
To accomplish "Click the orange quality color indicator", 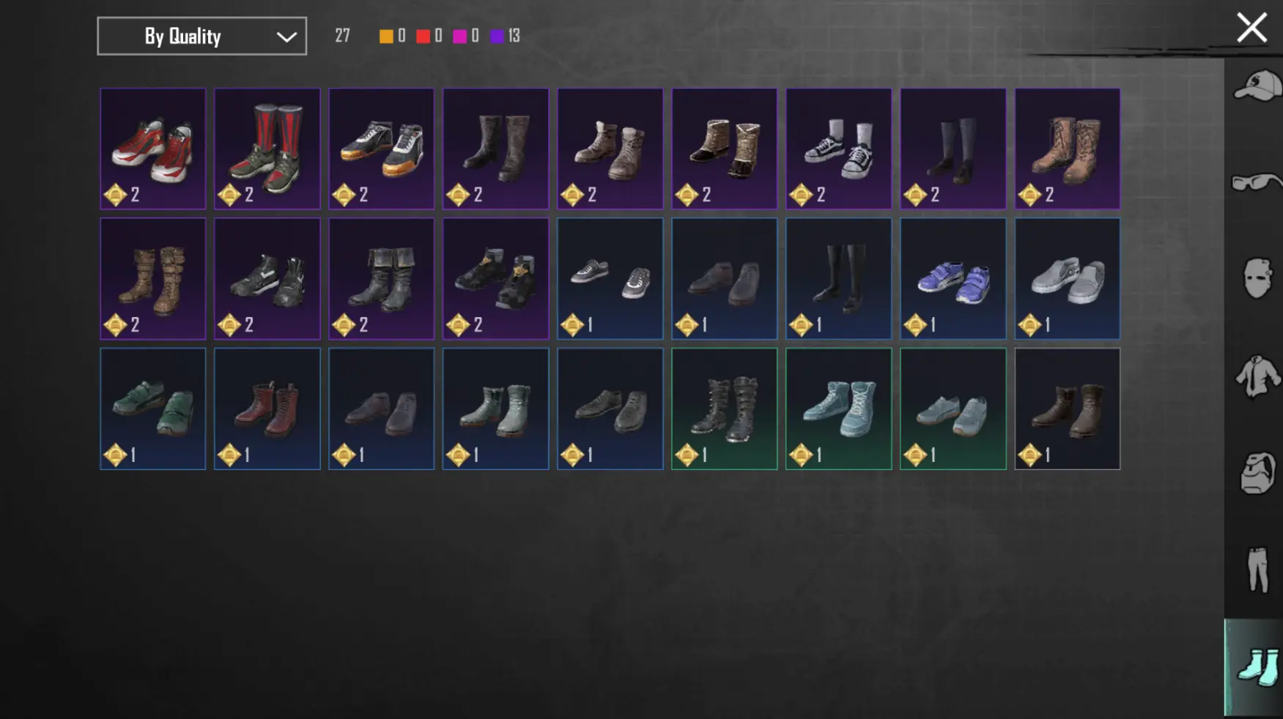I will (x=386, y=36).
